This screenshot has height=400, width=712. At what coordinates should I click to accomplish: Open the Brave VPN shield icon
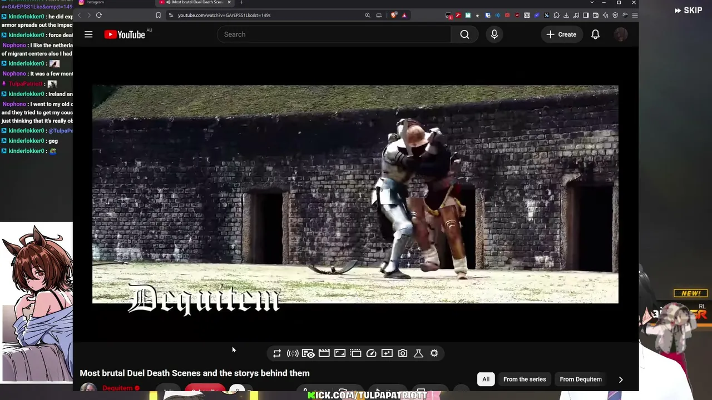click(x=615, y=15)
